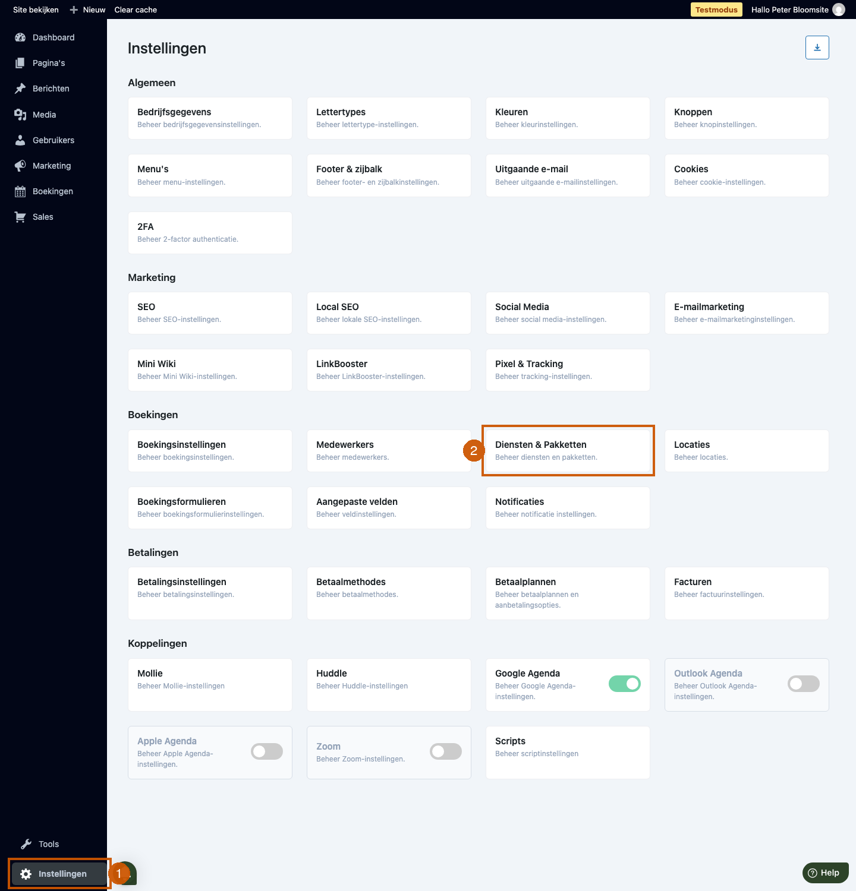Click the Sales shopping cart icon

coord(20,217)
